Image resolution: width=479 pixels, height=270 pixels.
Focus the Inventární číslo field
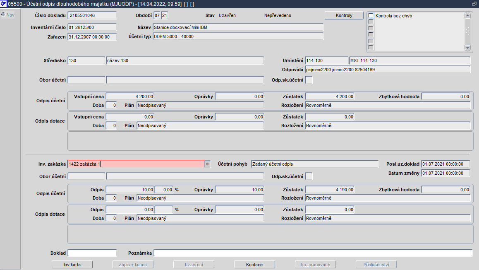(x=92, y=27)
